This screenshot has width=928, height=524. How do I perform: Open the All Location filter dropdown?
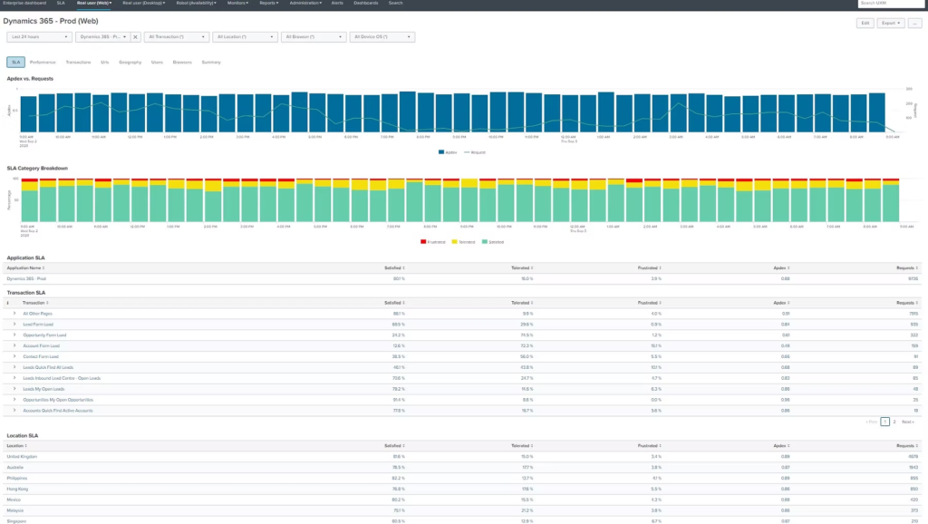pos(245,36)
